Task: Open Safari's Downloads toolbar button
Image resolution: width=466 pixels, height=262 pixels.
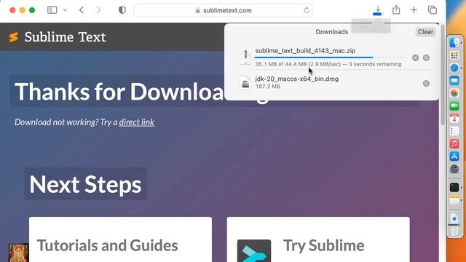Action: point(378,10)
